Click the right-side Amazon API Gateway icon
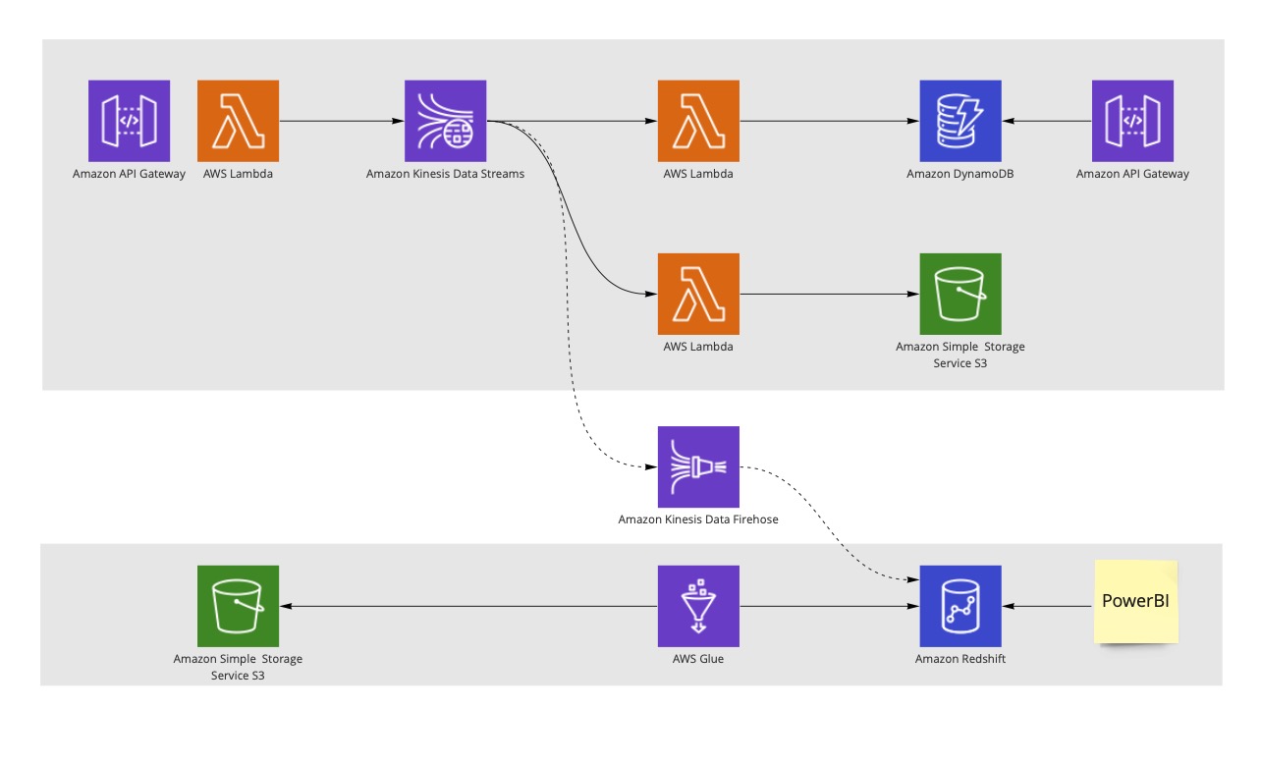 coord(1132,121)
